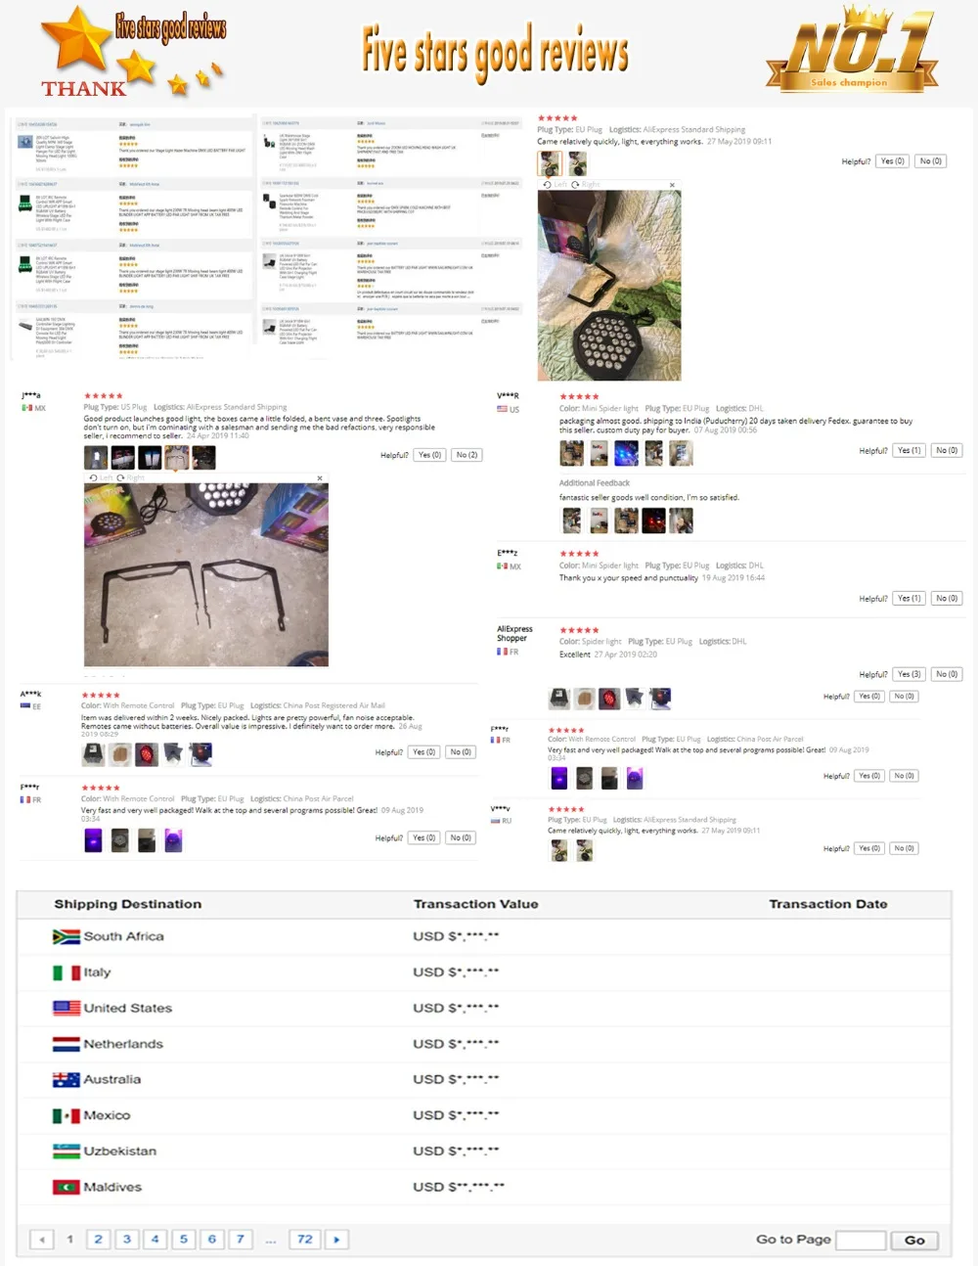Open the large stage light photo
The width and height of the screenshot is (978, 1266).
(609, 285)
